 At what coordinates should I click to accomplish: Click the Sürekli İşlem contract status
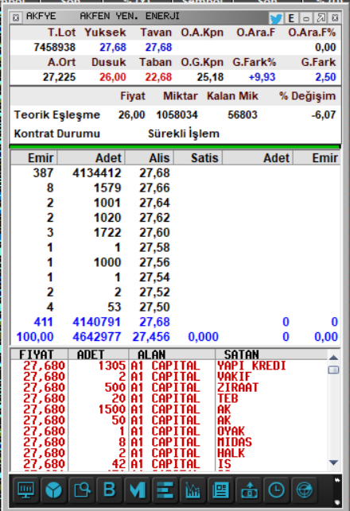[x=184, y=134]
